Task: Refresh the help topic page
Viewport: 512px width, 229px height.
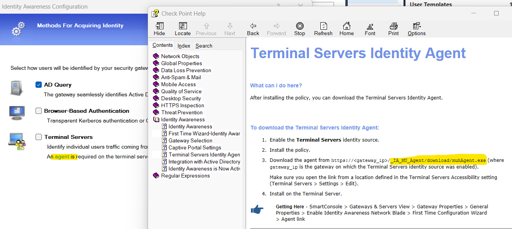Action: [x=323, y=27]
